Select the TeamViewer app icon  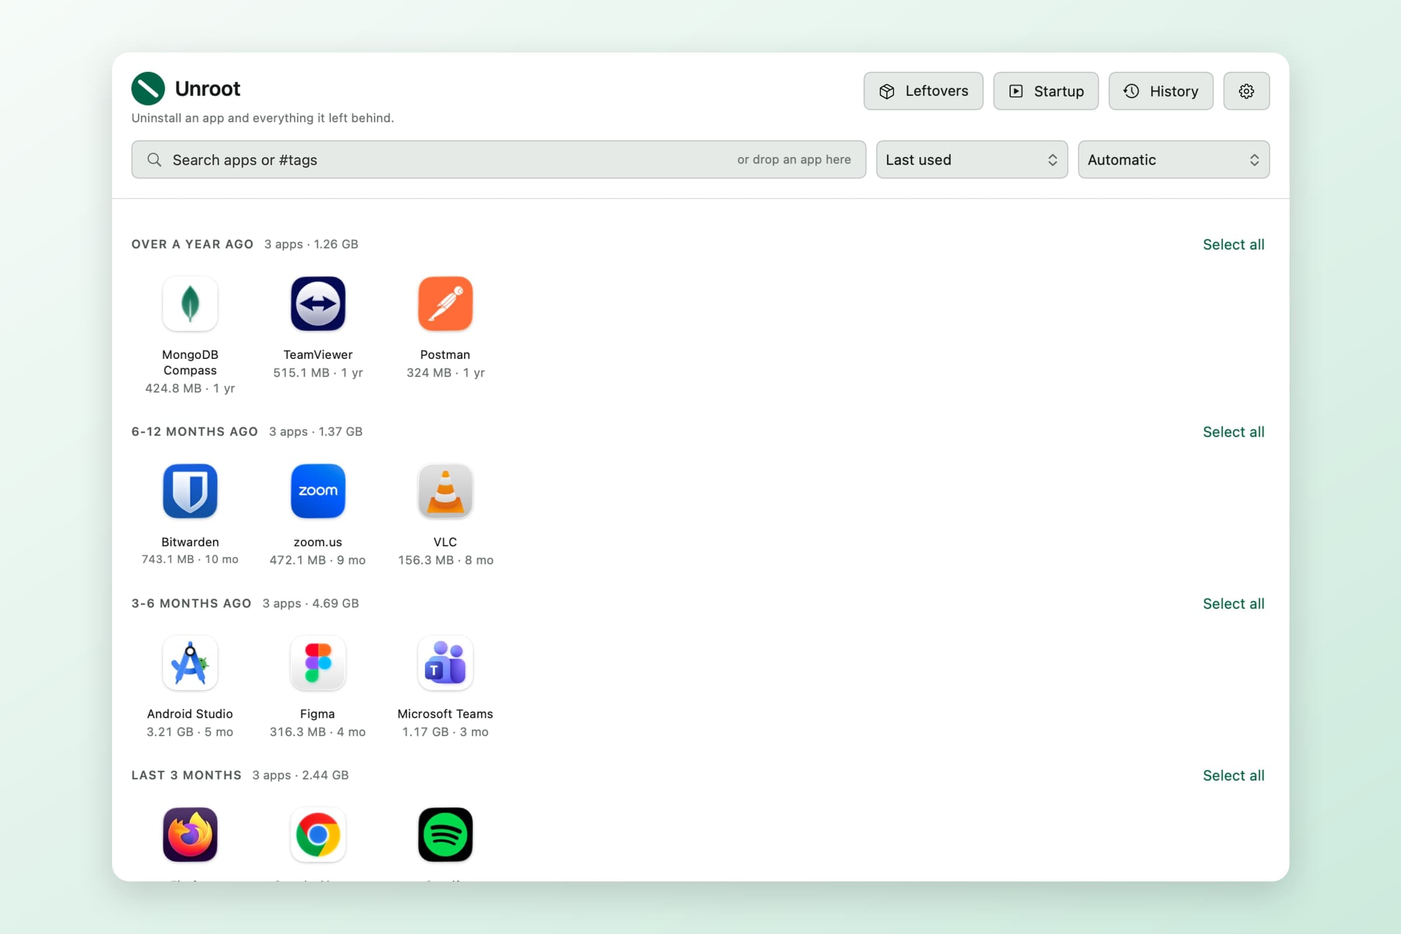pyautogui.click(x=318, y=303)
